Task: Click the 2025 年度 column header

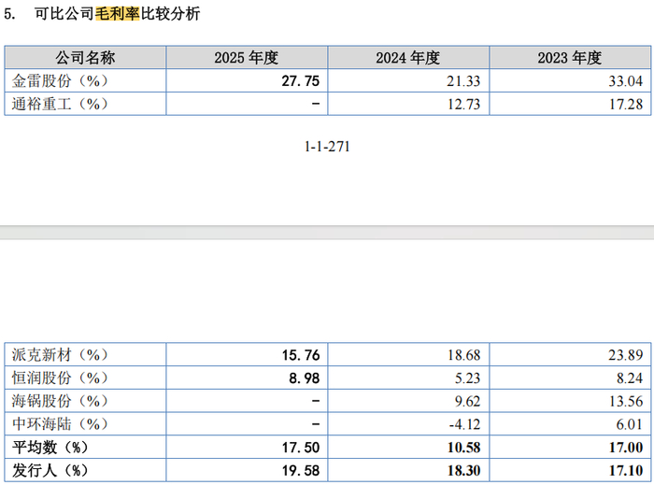Action: coord(247,58)
